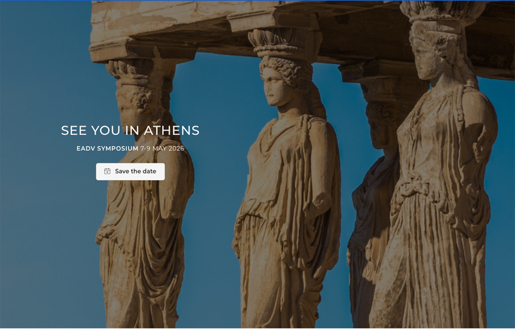Screen dimensions: 515x330
Task: Click the blue loading bar at the page top
Action: tap(257, 0)
